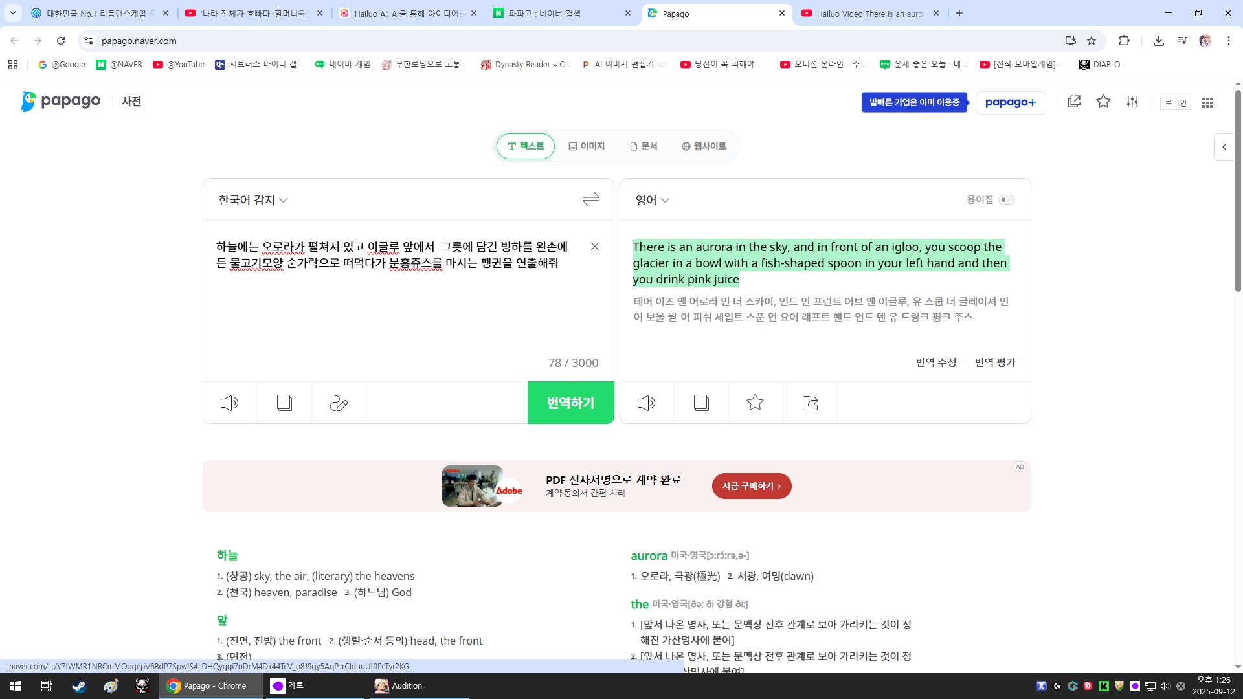Save translation to favorites star
Image resolution: width=1243 pixels, height=699 pixels.
click(755, 403)
